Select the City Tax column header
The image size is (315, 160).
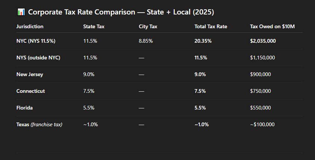click(x=148, y=26)
